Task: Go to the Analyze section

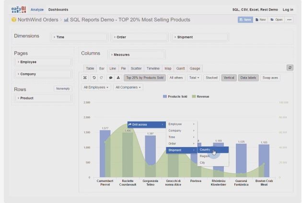Action: 37,10
